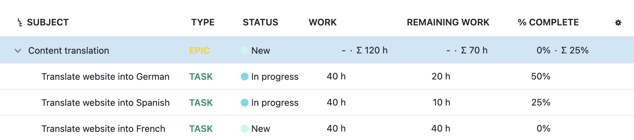
Task: Edit the 20 h remaining work for German
Action: pos(441,77)
